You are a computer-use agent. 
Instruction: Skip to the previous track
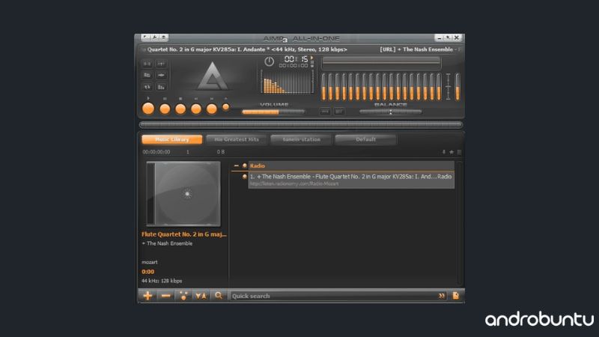click(x=196, y=109)
